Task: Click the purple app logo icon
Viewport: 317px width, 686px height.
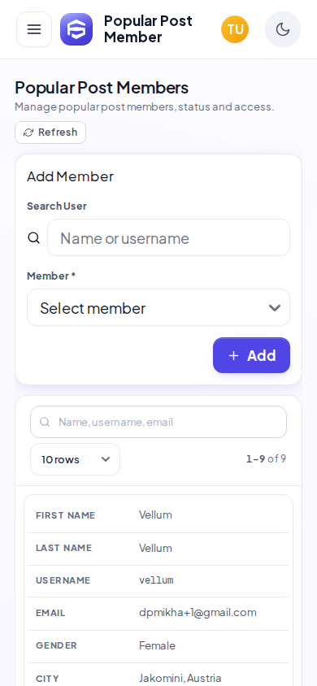Action: [x=76, y=29]
